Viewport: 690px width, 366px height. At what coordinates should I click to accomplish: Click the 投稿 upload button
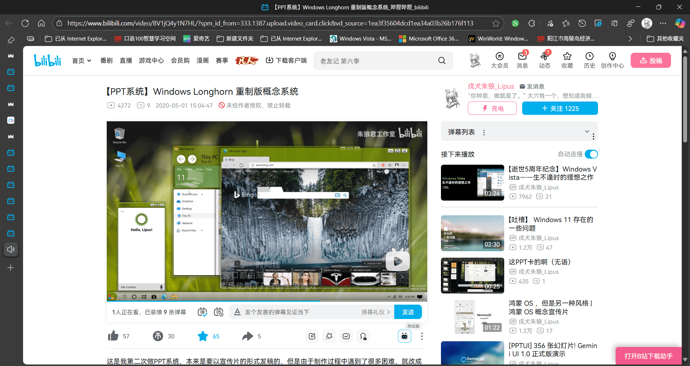click(x=651, y=60)
